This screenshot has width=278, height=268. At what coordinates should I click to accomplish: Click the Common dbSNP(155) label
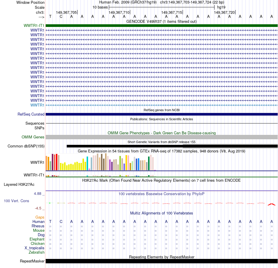pyautogui.click(x=26, y=146)
